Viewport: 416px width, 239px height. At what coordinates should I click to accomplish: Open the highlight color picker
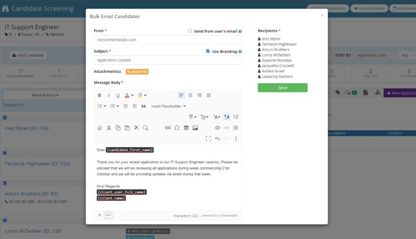[x=141, y=95]
